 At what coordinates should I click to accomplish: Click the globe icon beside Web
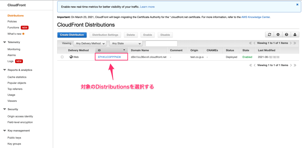click(71, 57)
